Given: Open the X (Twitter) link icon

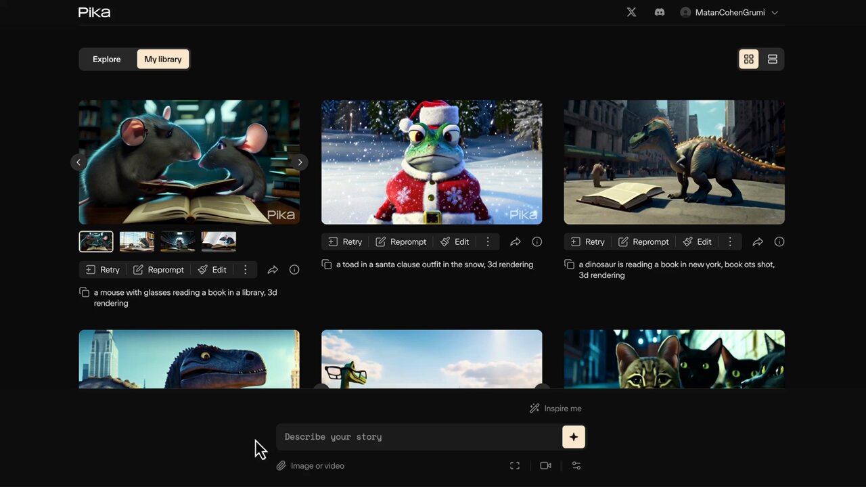Looking at the screenshot, I should tap(631, 12).
